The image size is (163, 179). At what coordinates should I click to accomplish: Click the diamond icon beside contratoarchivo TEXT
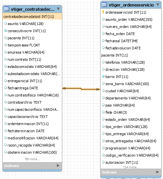tap(5, 102)
